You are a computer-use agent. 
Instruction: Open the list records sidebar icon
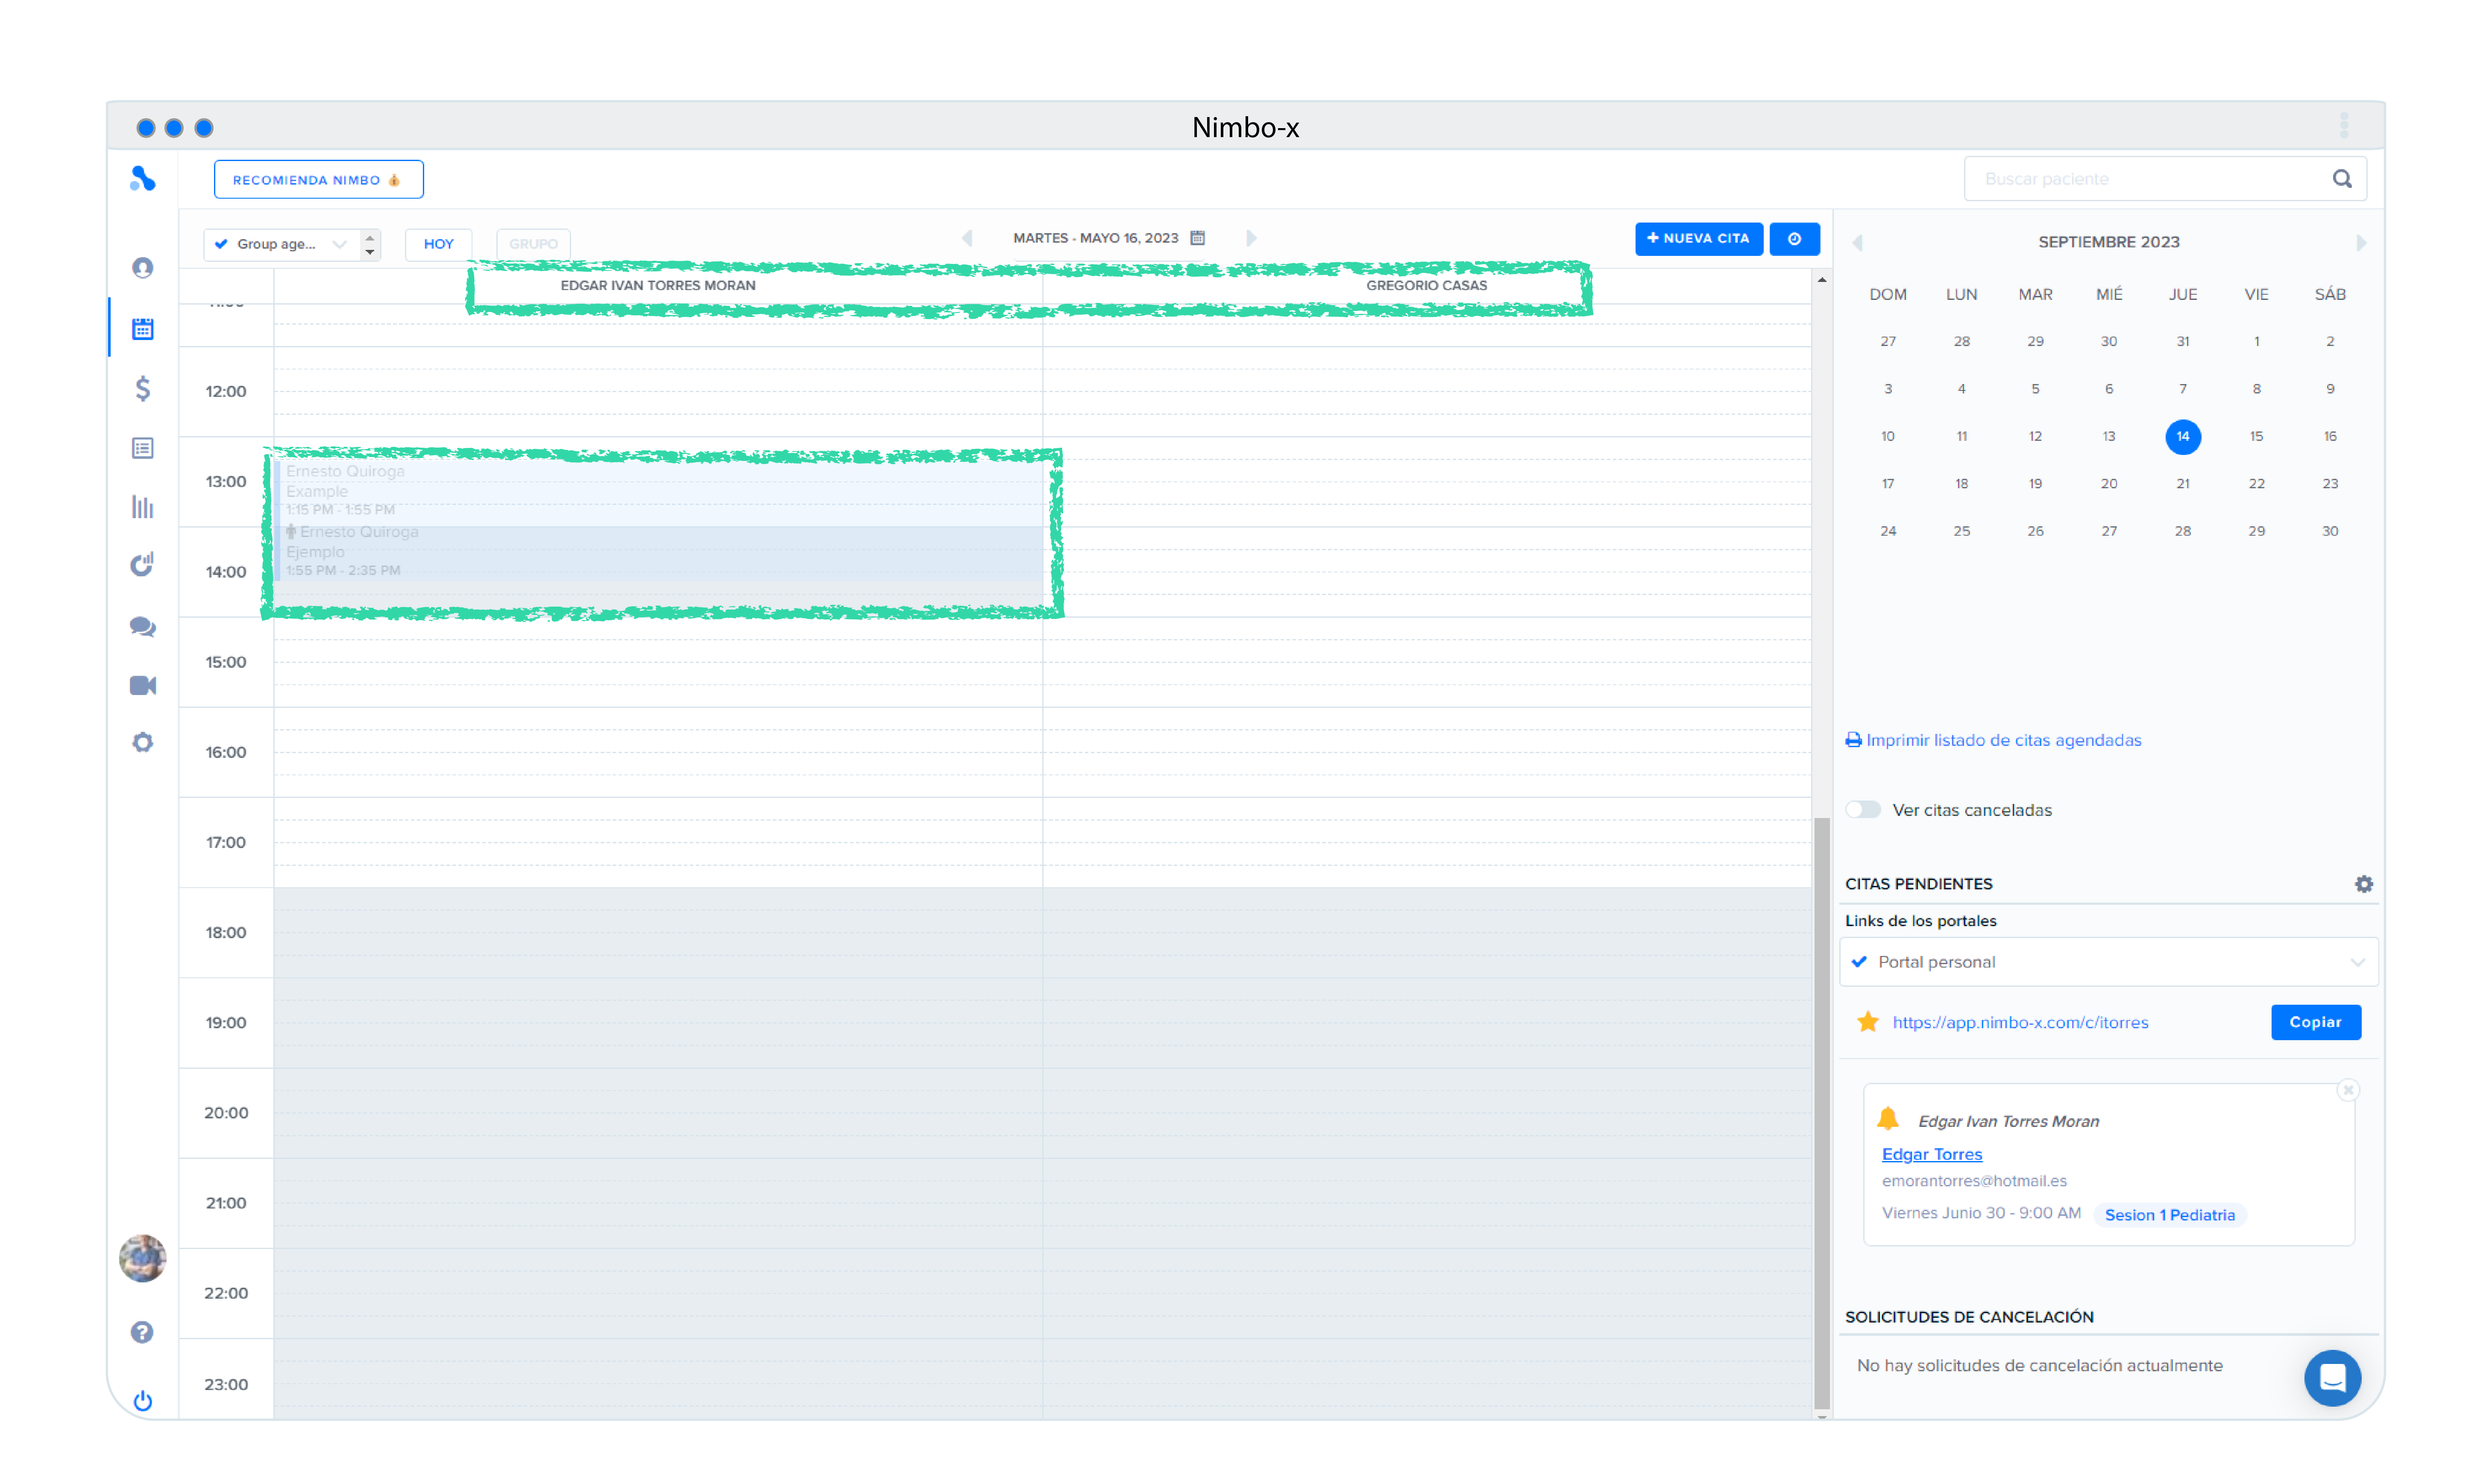point(143,448)
